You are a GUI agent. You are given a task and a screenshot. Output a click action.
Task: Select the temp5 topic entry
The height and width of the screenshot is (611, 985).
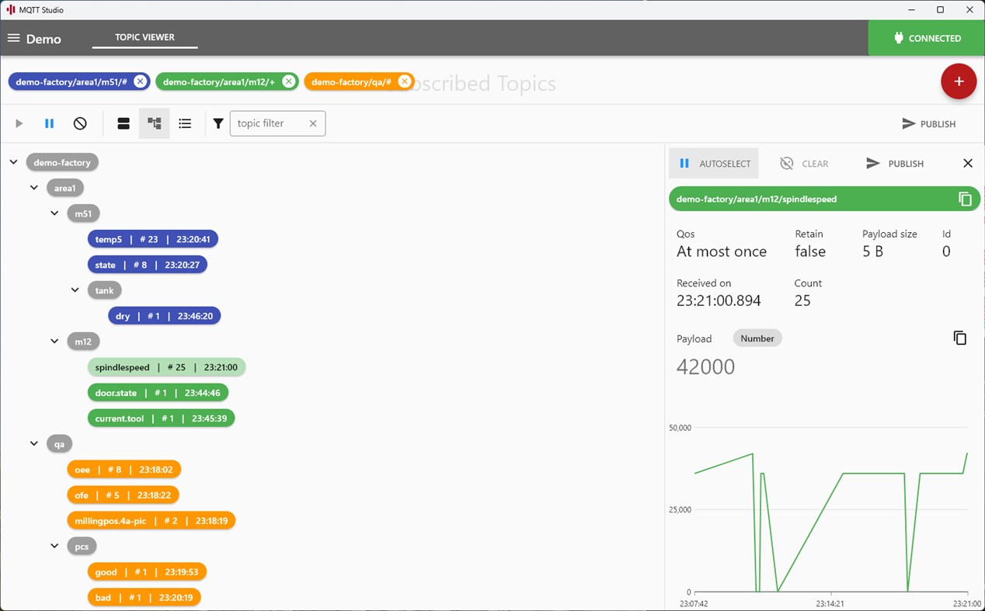(x=153, y=239)
